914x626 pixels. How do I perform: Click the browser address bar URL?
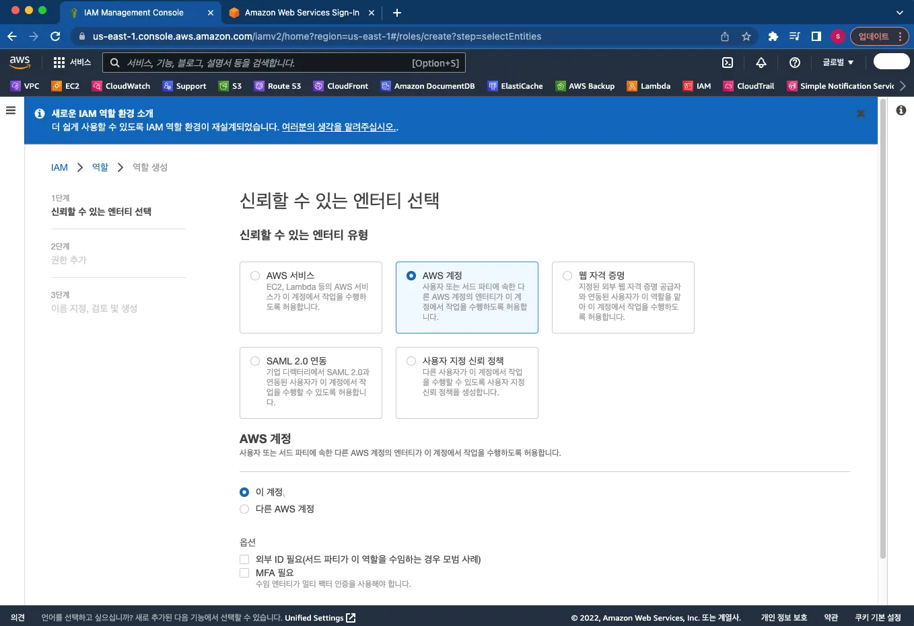(317, 36)
